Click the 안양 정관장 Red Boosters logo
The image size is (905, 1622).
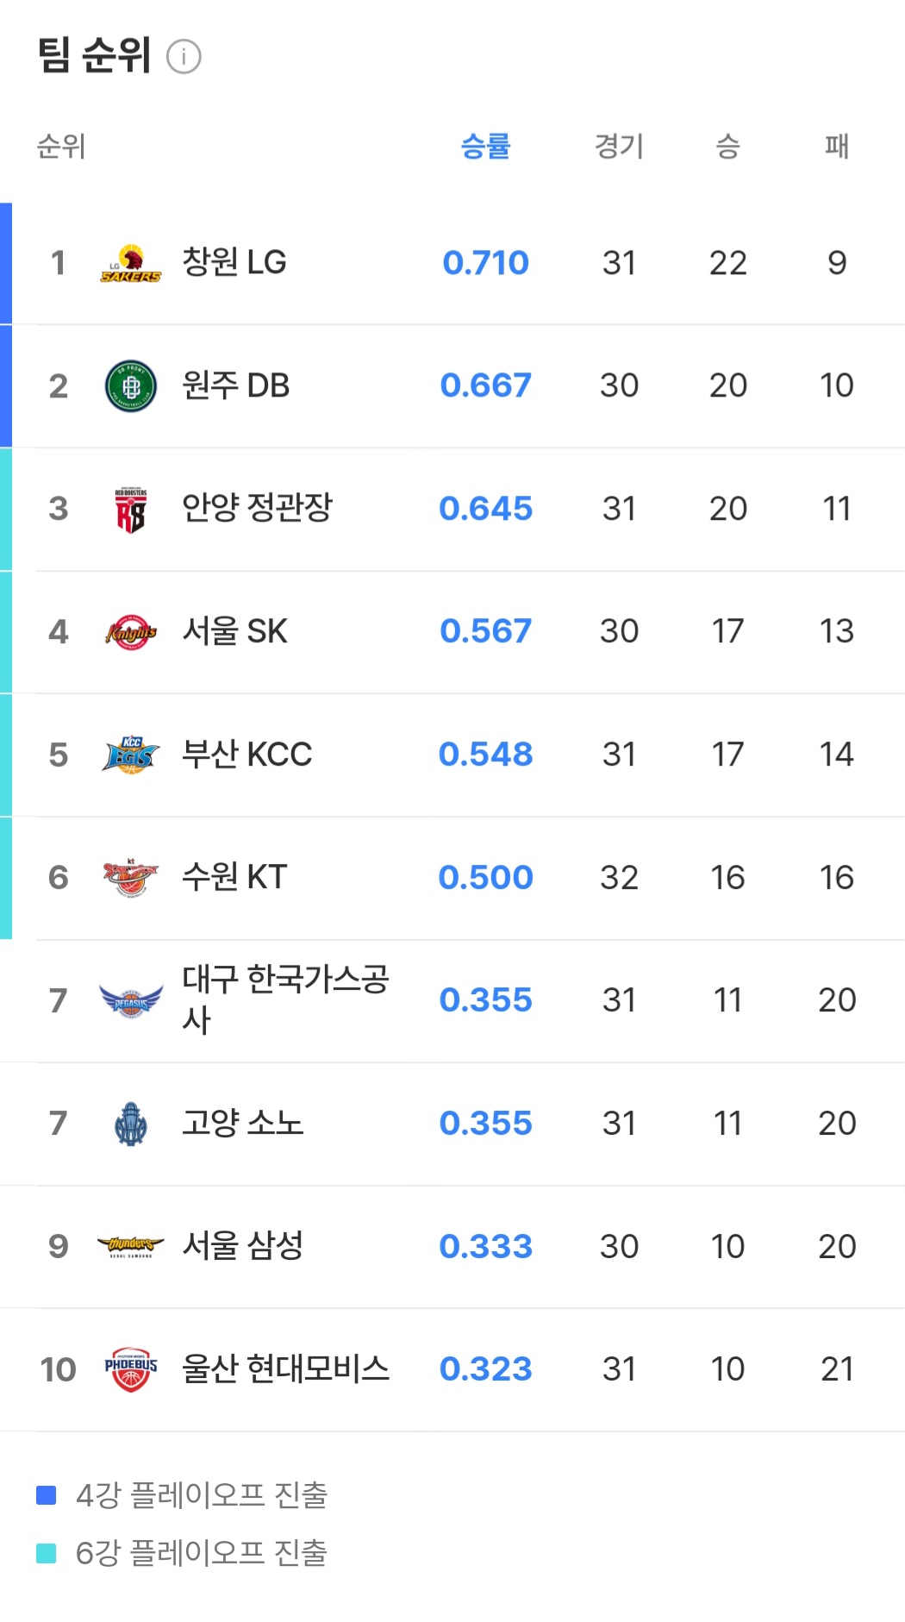(x=131, y=509)
